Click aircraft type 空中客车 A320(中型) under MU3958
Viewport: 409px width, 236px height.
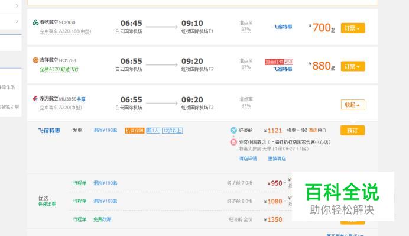point(61,108)
